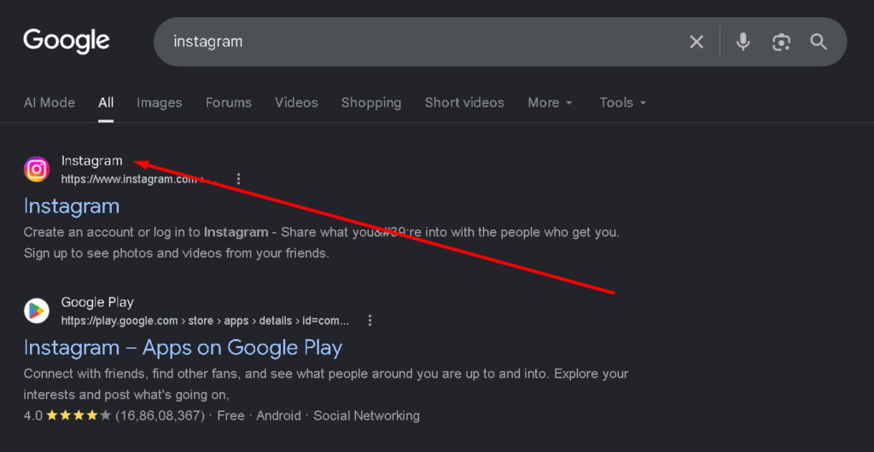The image size is (874, 452).
Task: Click the Instagram favicon in first result
Action: point(37,169)
